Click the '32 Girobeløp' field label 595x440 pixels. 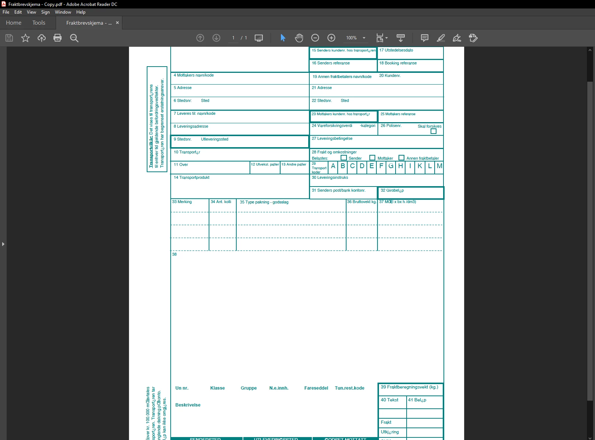point(392,191)
